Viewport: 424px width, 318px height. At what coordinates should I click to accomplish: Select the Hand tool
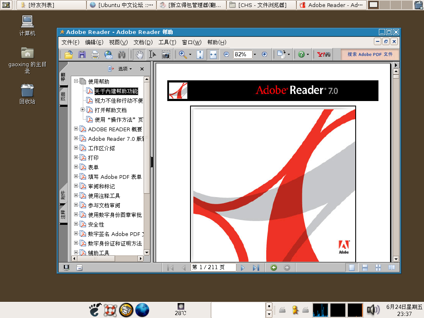pos(139,55)
